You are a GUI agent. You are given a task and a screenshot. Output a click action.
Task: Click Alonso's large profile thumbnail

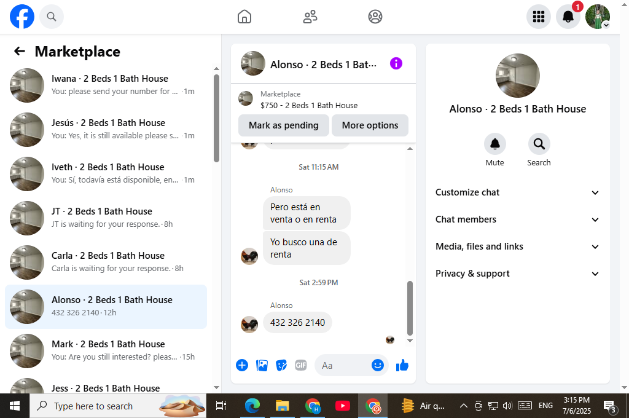click(517, 76)
